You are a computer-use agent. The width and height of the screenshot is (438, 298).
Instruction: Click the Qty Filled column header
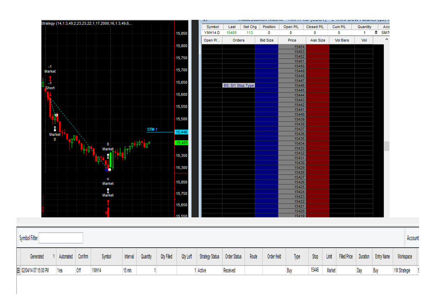[166, 257]
